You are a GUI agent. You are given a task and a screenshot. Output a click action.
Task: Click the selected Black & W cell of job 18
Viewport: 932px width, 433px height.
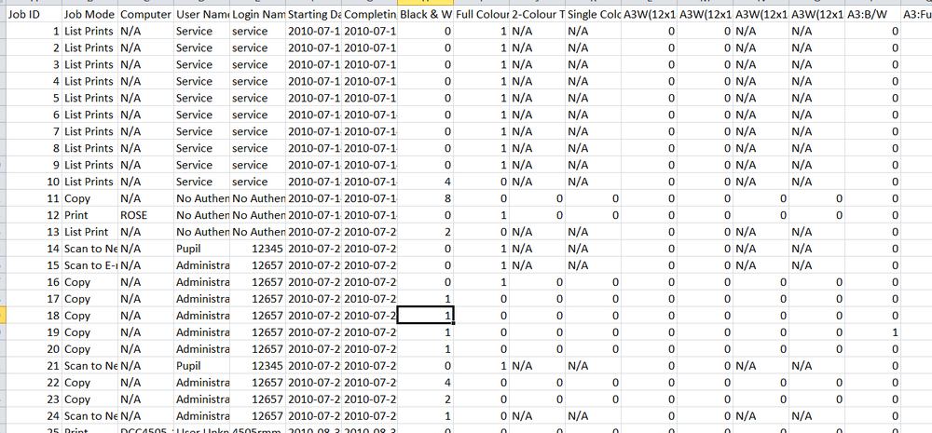(425, 315)
